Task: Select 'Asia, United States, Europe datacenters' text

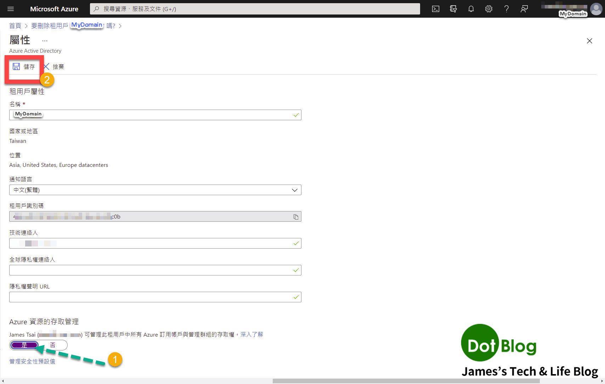Action: pyautogui.click(x=58, y=165)
